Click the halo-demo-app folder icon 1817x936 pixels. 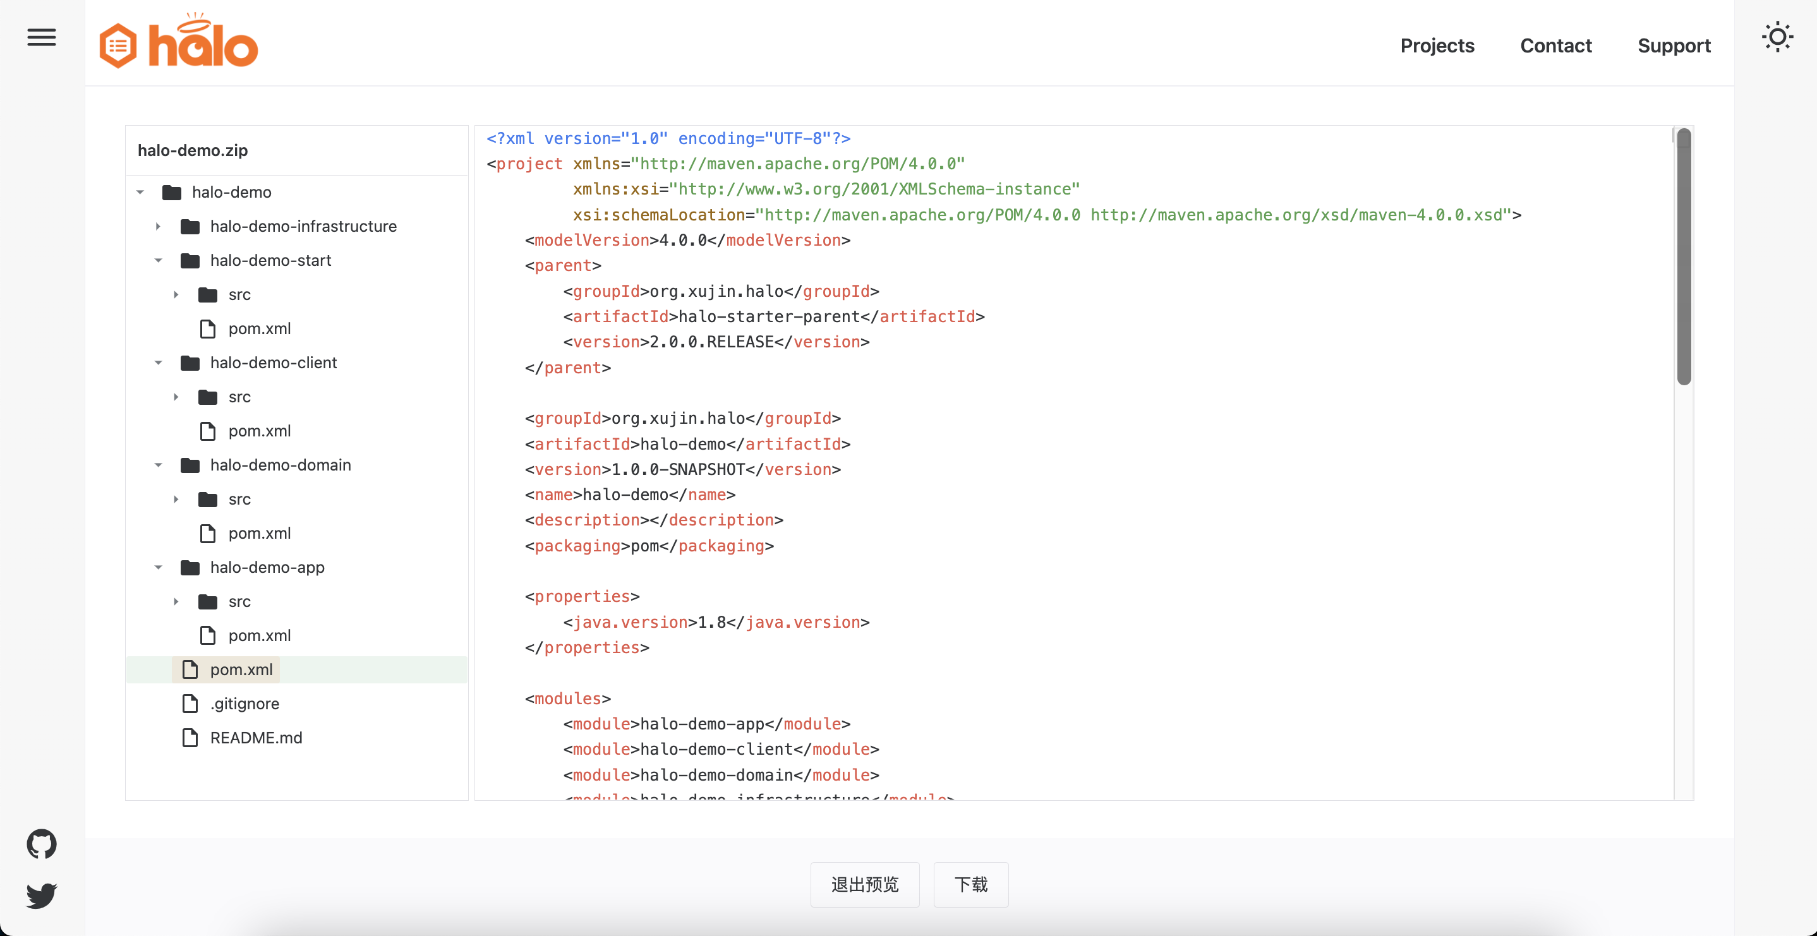tap(190, 568)
